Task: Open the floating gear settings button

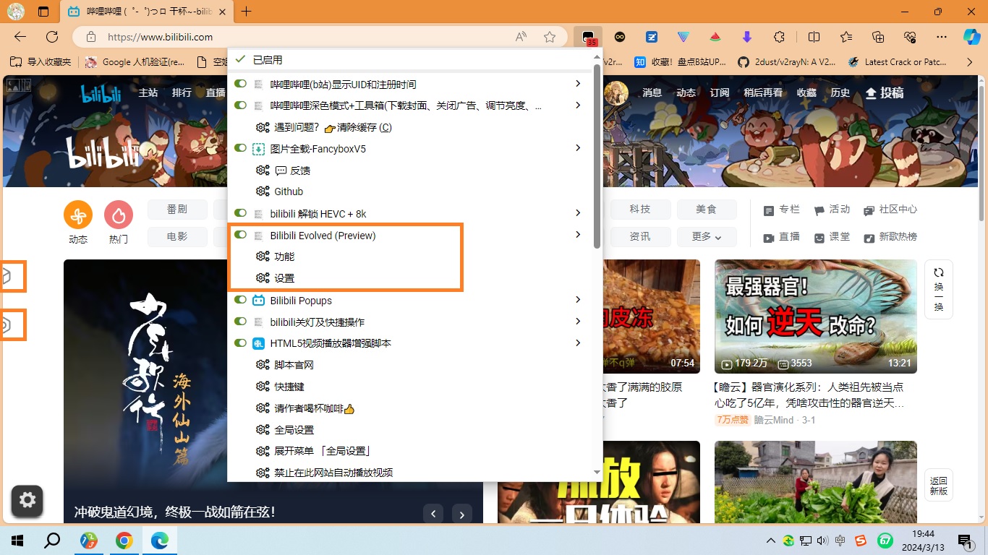Action: pos(27,500)
